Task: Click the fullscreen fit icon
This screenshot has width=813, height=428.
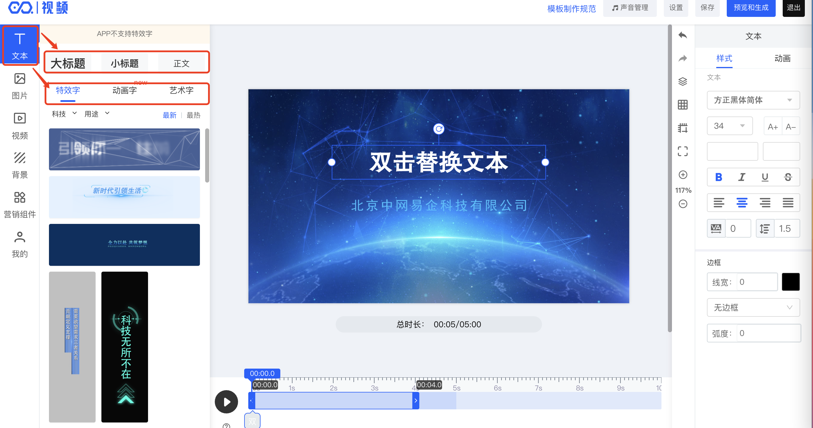Action: (682, 151)
